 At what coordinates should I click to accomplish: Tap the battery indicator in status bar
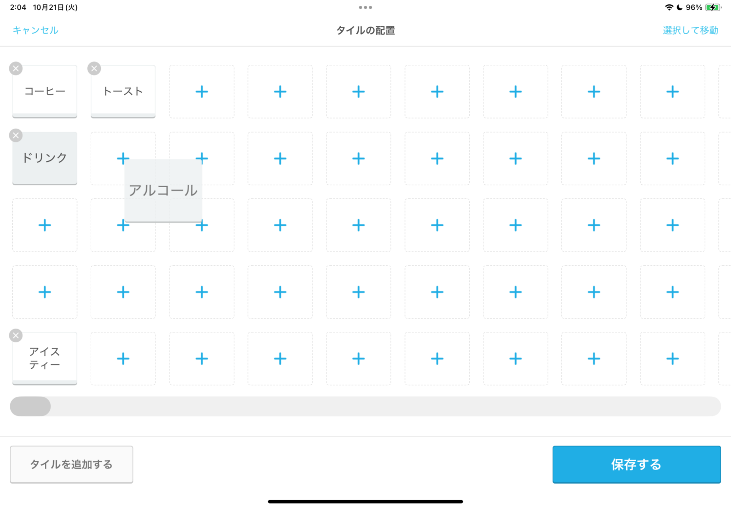[x=713, y=7]
